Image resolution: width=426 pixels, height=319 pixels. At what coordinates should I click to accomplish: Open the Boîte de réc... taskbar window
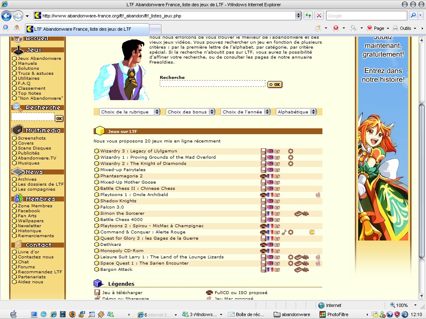pyautogui.click(x=246, y=314)
